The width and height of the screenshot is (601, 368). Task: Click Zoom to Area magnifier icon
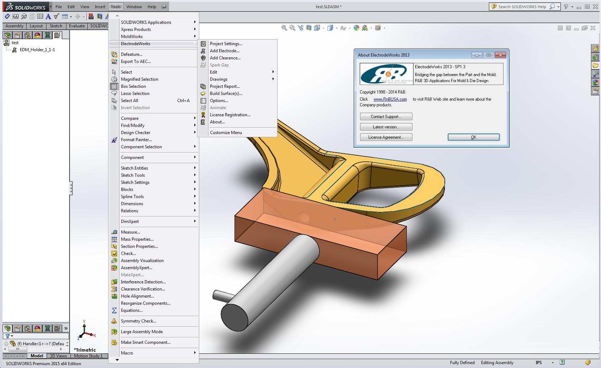(292, 28)
